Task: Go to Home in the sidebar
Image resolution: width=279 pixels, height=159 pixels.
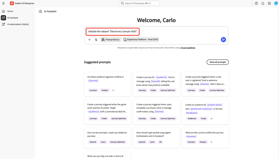Action: (10, 11)
